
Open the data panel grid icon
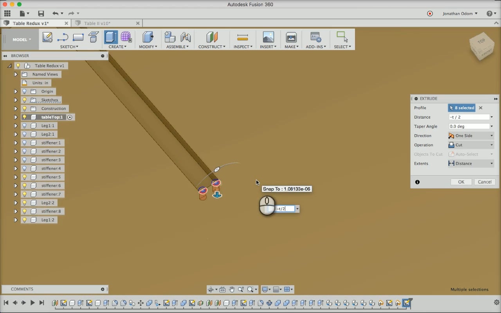click(x=7, y=13)
